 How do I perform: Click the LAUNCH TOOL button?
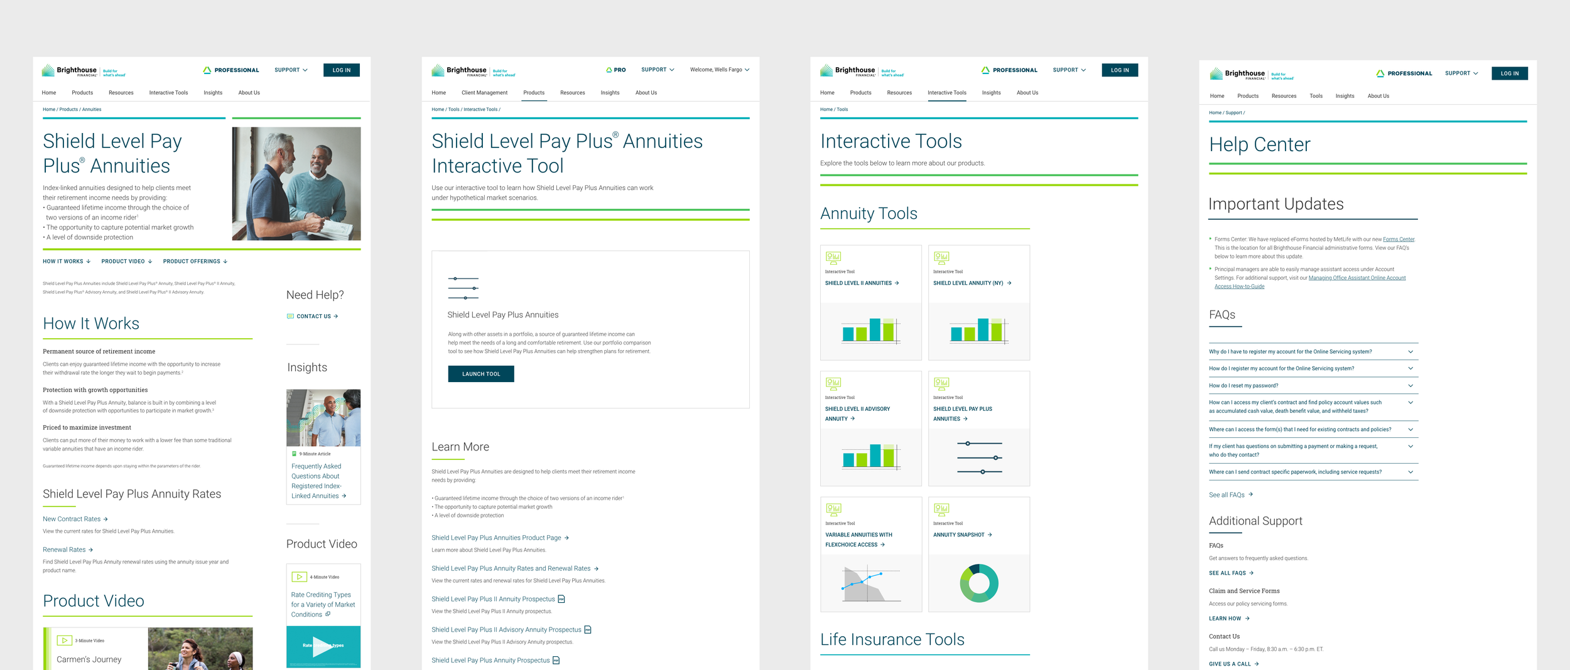coord(481,374)
